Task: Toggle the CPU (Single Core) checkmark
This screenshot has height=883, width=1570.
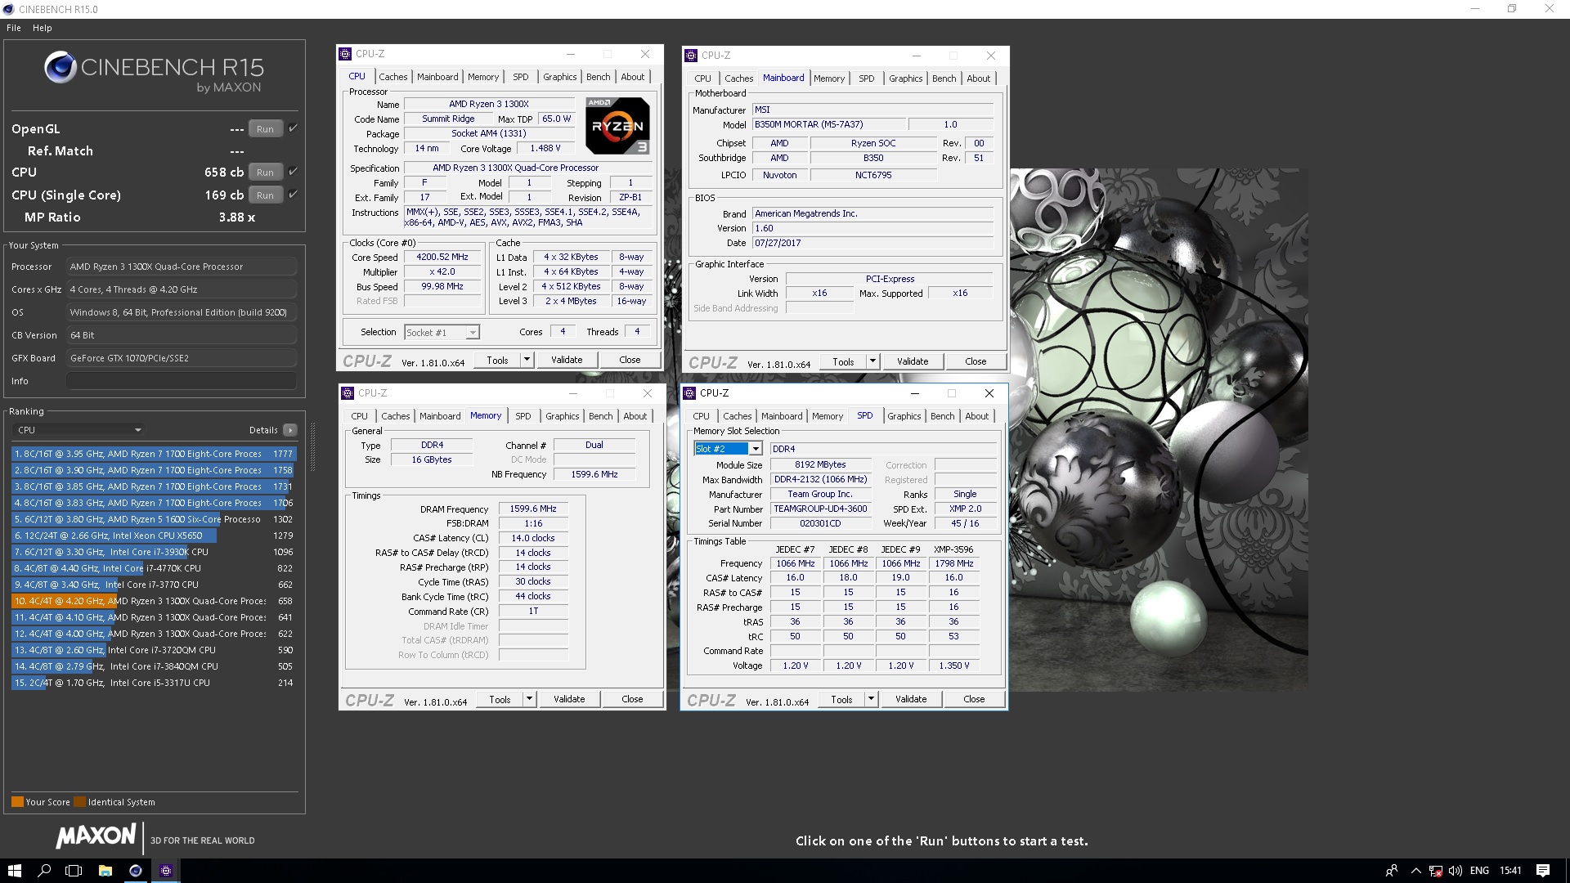Action: pos(293,195)
